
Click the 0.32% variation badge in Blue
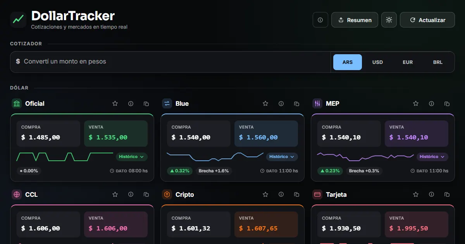[180, 171]
